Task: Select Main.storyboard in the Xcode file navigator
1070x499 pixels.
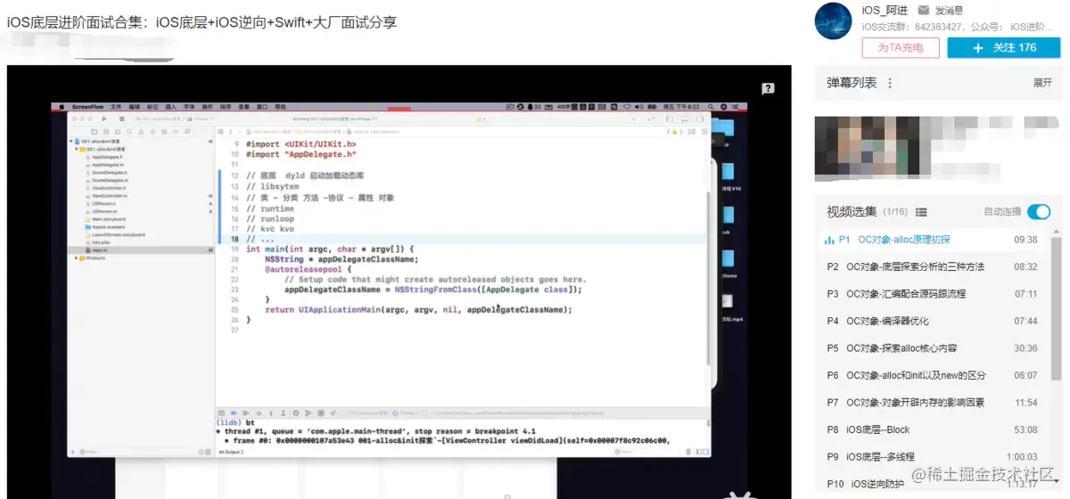Action: (107, 219)
